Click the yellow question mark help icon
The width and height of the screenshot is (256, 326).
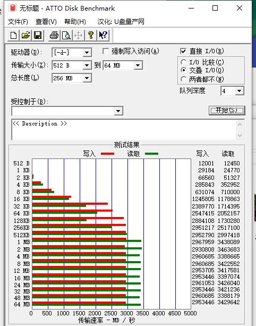pyautogui.click(x=90, y=35)
